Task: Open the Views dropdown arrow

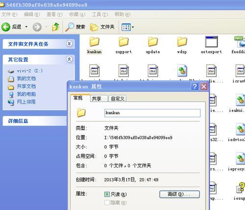Action: coord(133,27)
